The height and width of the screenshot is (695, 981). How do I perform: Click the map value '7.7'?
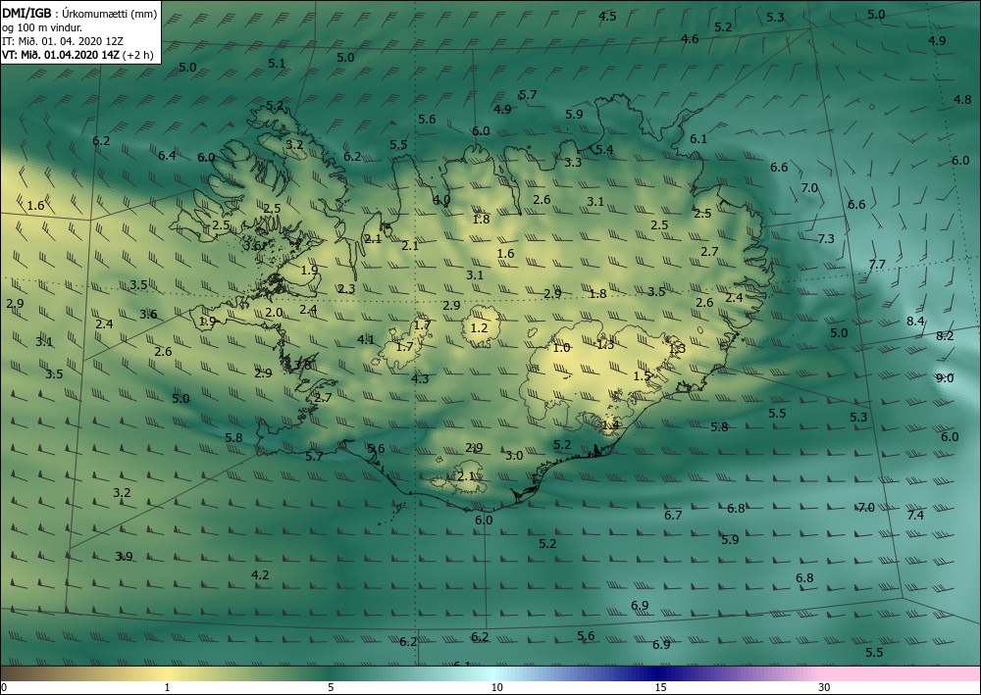tap(877, 265)
